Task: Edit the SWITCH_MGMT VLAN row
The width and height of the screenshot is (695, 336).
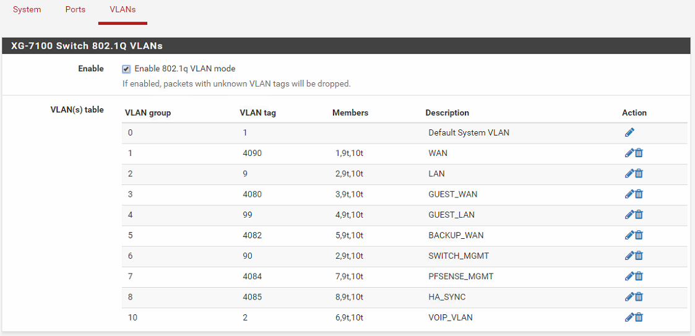Action: click(629, 256)
